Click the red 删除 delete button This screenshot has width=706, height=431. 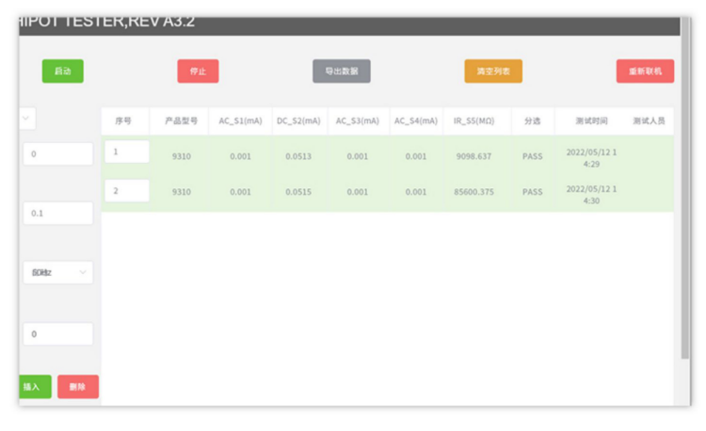point(78,387)
